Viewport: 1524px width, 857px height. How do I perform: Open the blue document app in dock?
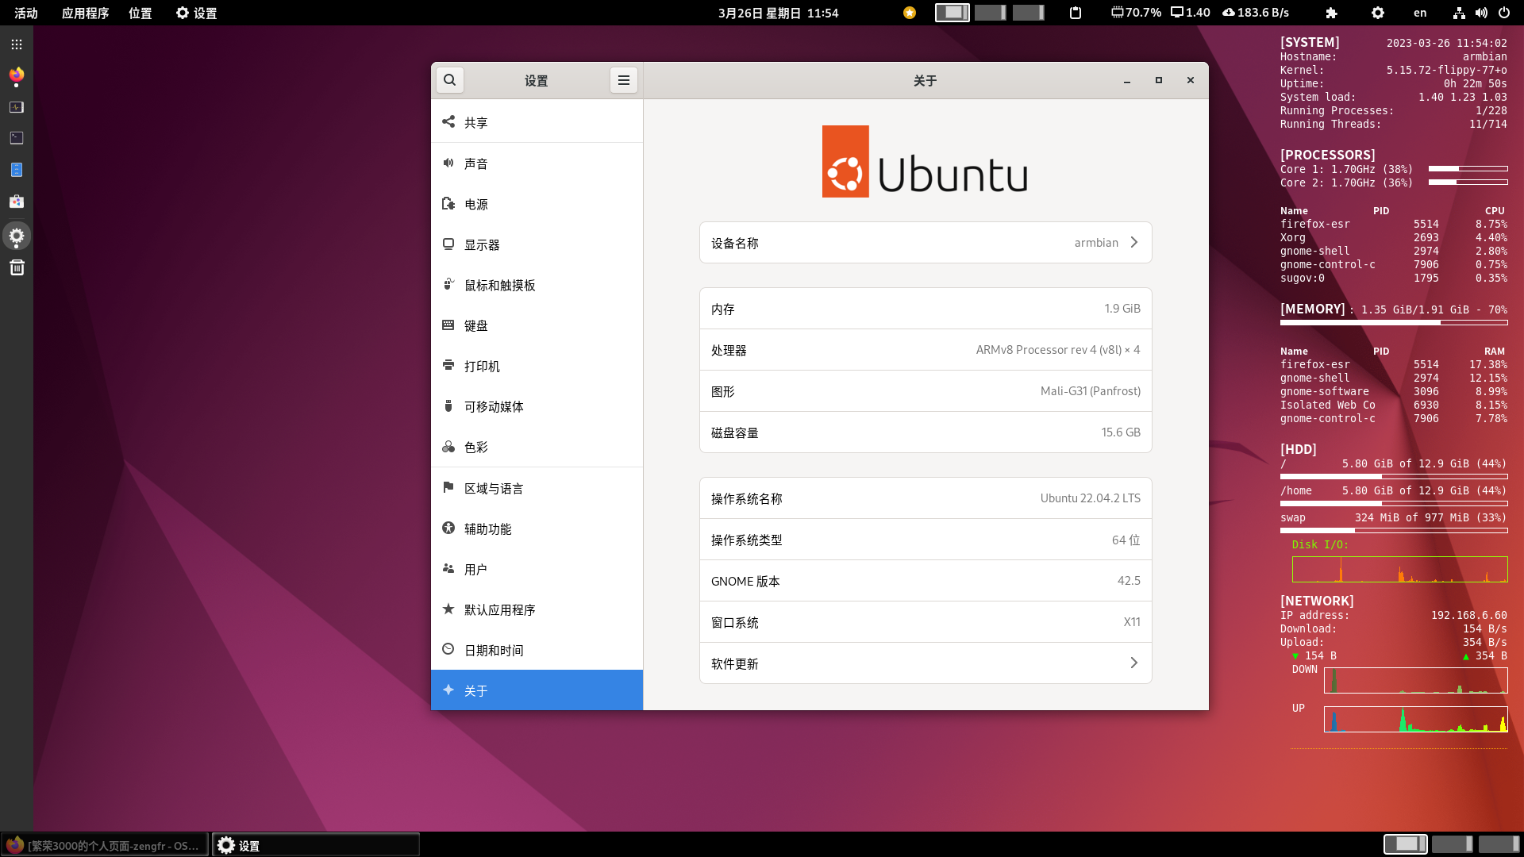coord(17,170)
